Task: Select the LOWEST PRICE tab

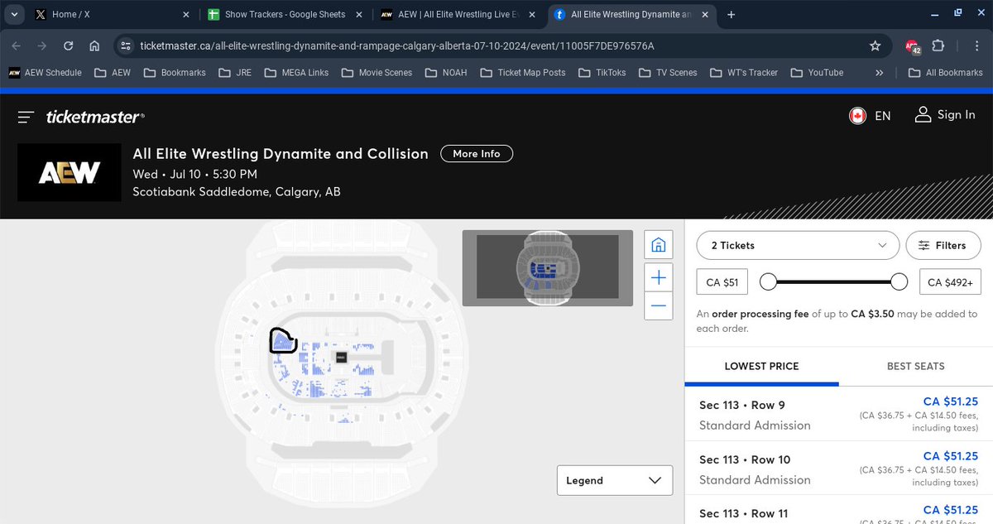Action: point(761,366)
